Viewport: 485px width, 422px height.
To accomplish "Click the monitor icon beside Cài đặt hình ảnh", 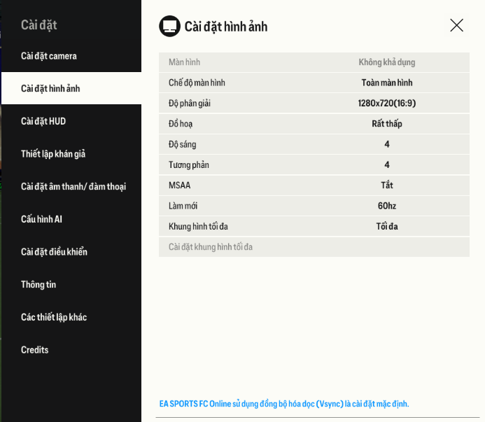I will (169, 27).
